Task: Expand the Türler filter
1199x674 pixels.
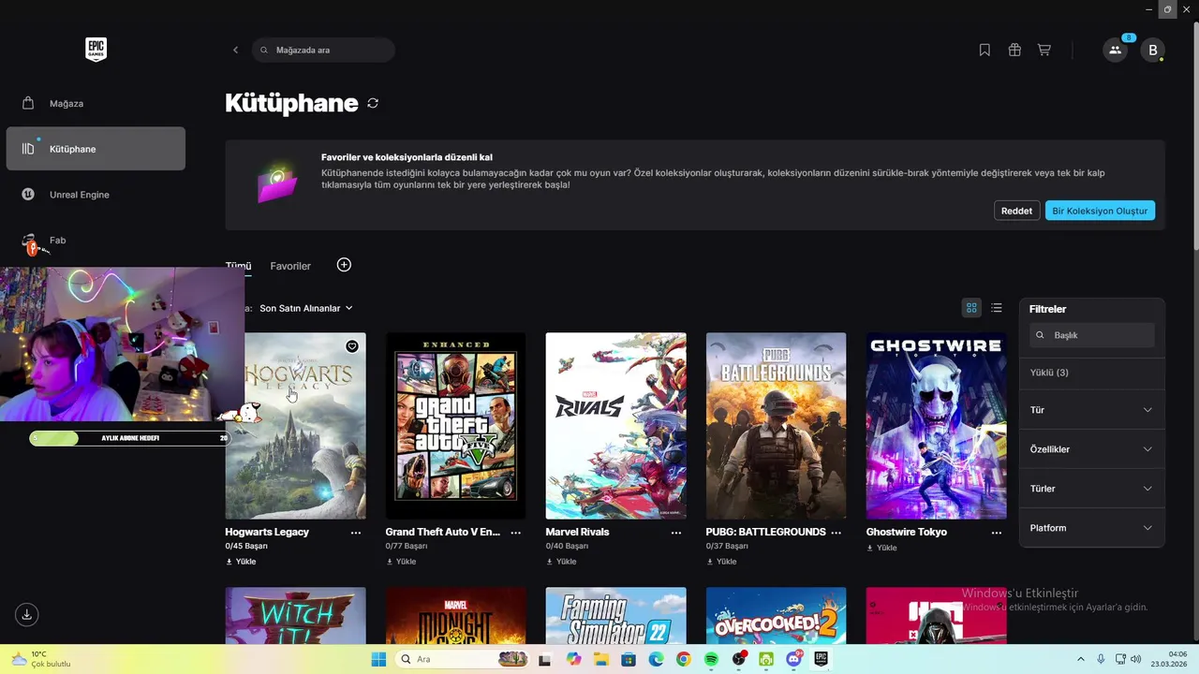Action: 1091,489
